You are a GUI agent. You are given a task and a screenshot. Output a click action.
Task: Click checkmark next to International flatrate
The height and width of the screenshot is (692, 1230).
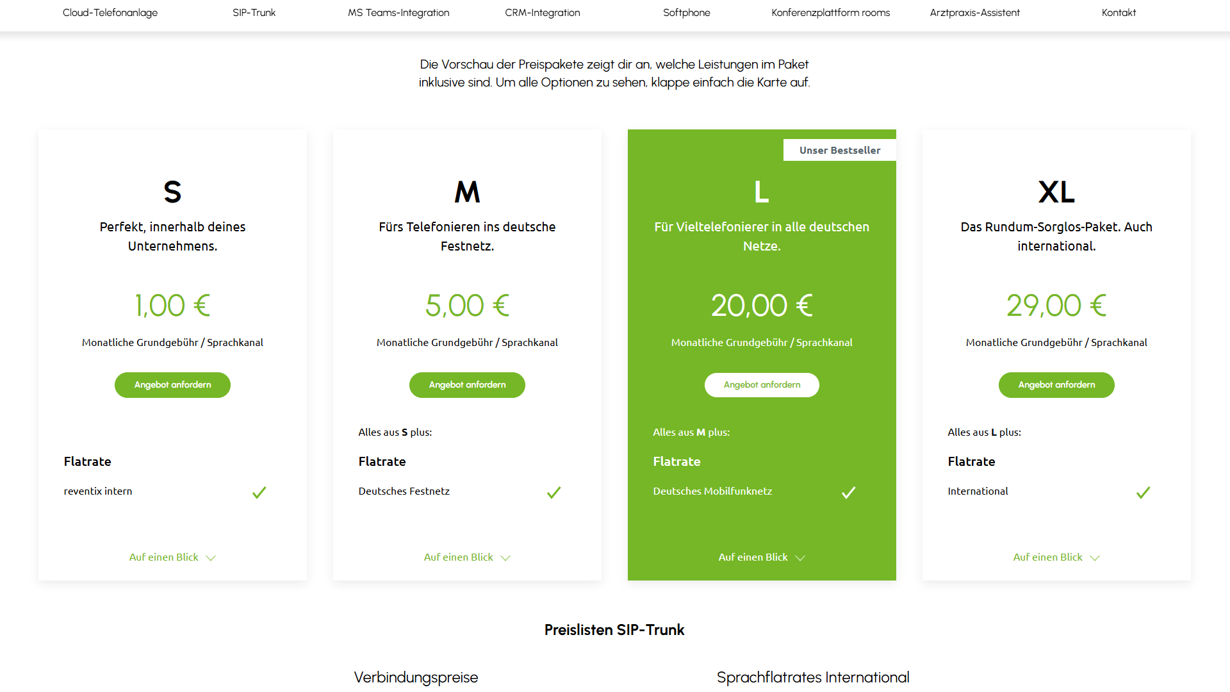point(1143,493)
